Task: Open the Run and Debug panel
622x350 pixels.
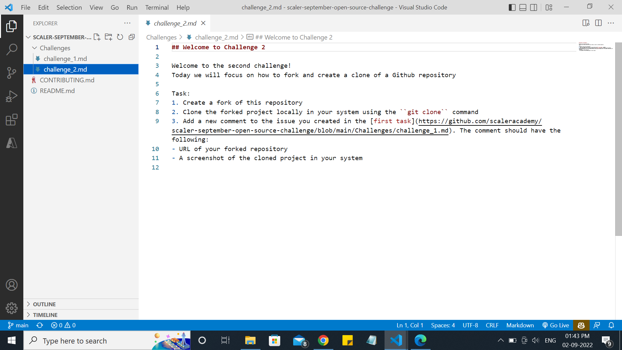Action: click(x=12, y=96)
